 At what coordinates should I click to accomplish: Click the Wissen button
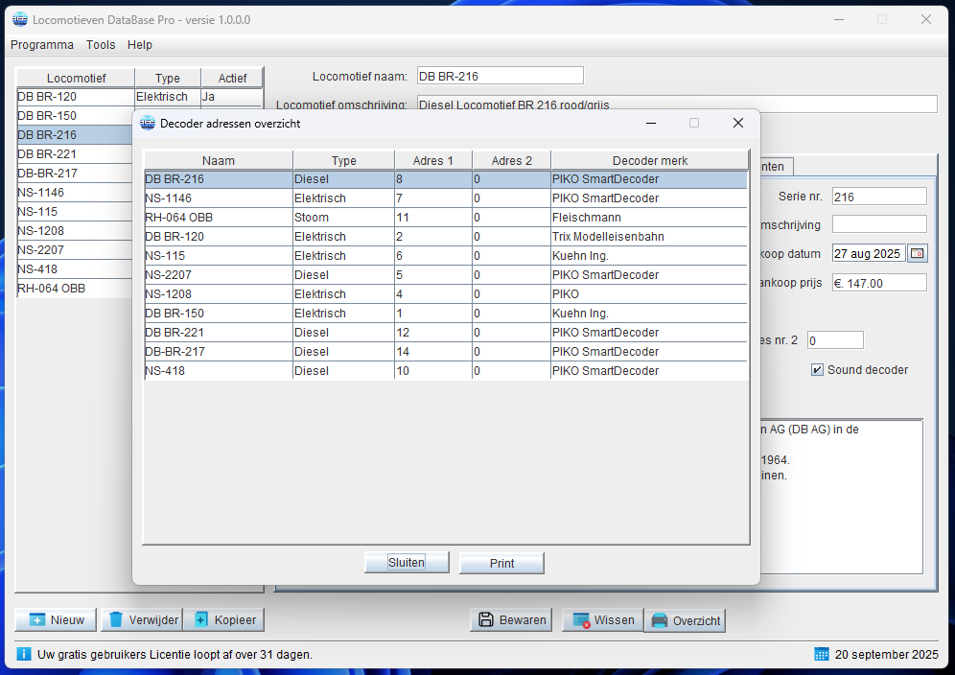601,620
